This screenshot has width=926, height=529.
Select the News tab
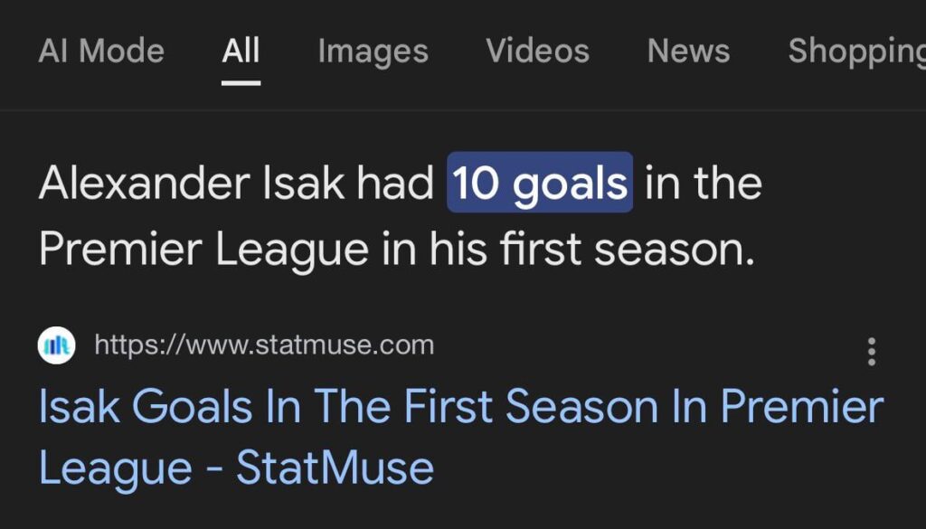(x=688, y=52)
